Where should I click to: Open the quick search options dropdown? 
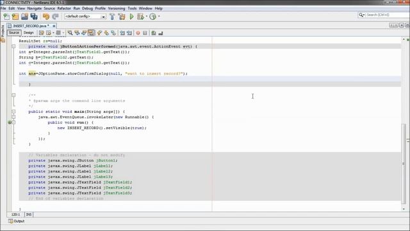[361, 15]
